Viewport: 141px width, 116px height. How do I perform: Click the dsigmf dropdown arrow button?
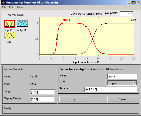135,83
